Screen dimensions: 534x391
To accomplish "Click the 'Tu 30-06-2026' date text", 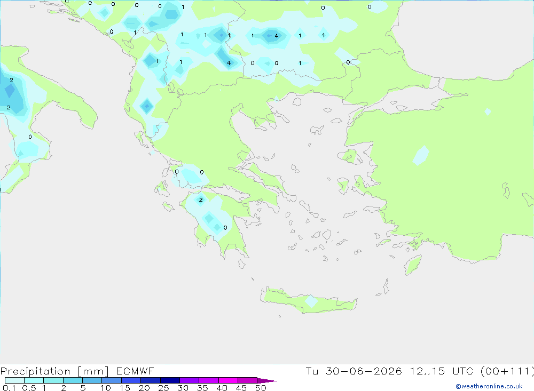I will [x=354, y=371].
